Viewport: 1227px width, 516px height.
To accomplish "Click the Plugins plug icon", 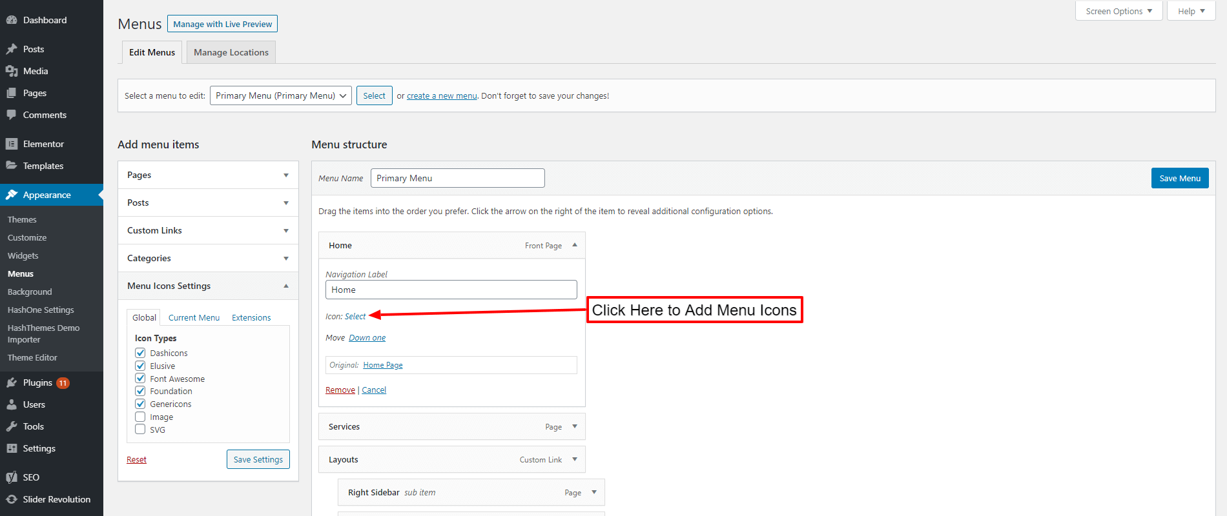I will pyautogui.click(x=12, y=382).
